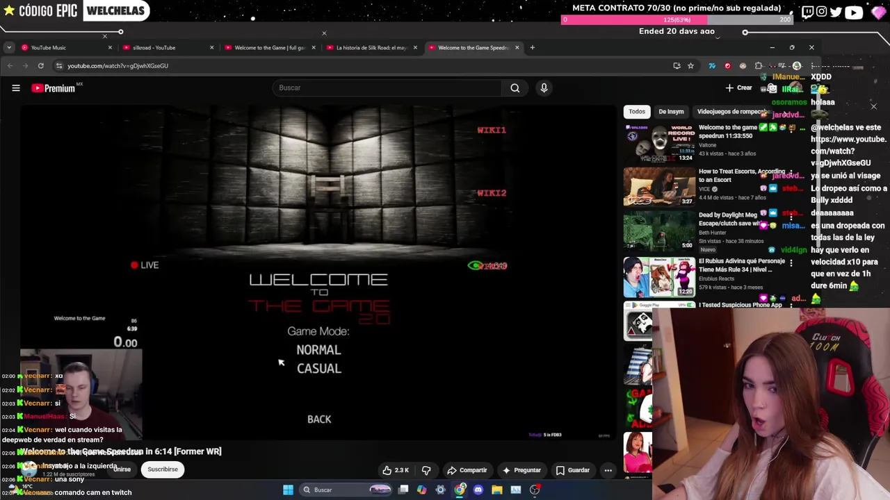Focus the YouTube Buscar search field

(x=387, y=88)
